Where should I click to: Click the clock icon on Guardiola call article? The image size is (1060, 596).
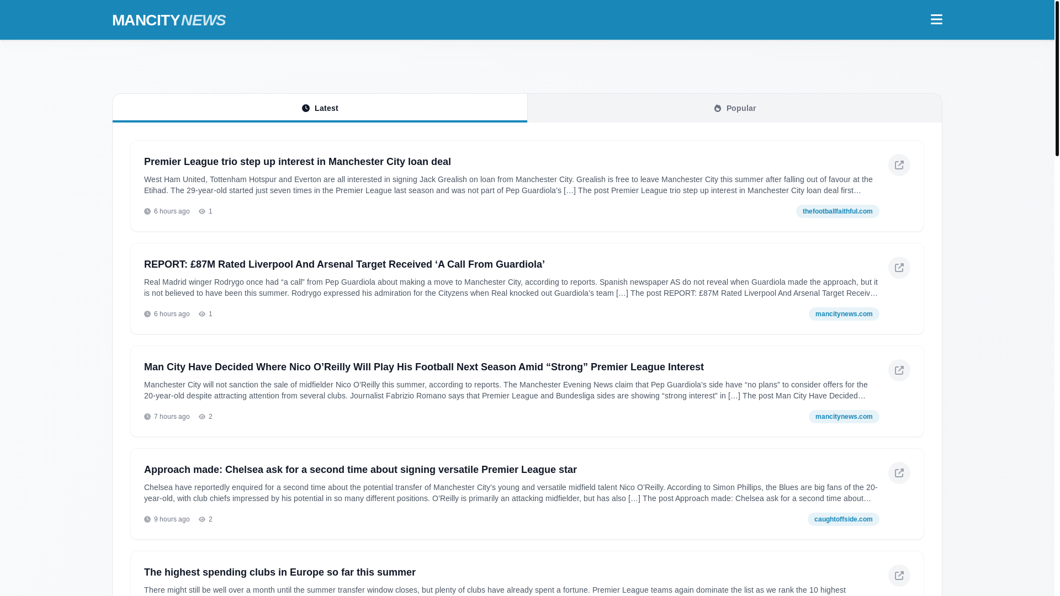[x=147, y=314]
